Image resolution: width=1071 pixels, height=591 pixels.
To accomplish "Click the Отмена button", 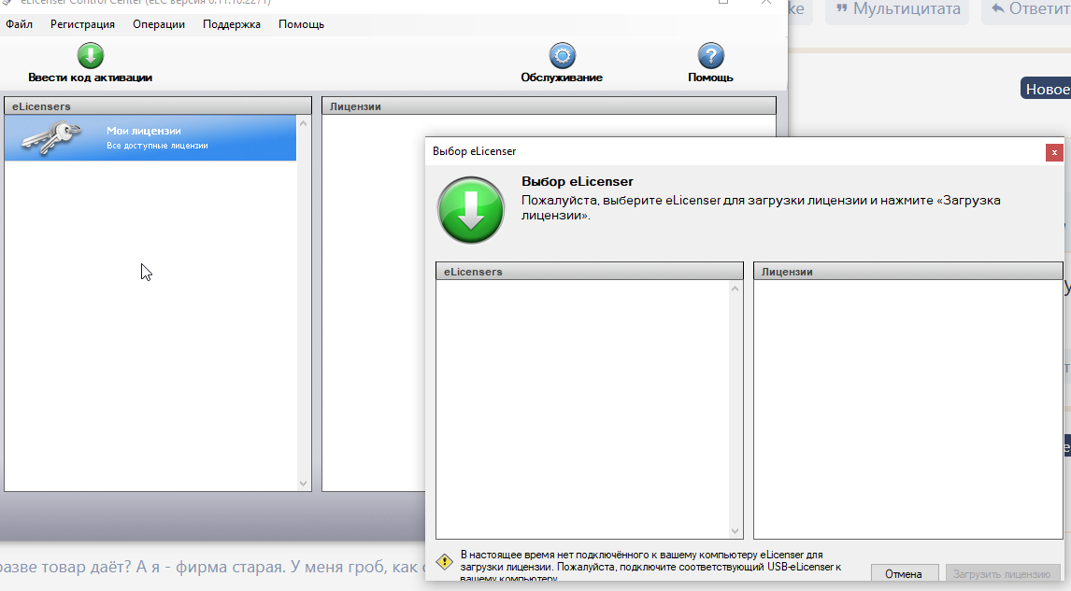I will (x=904, y=573).
